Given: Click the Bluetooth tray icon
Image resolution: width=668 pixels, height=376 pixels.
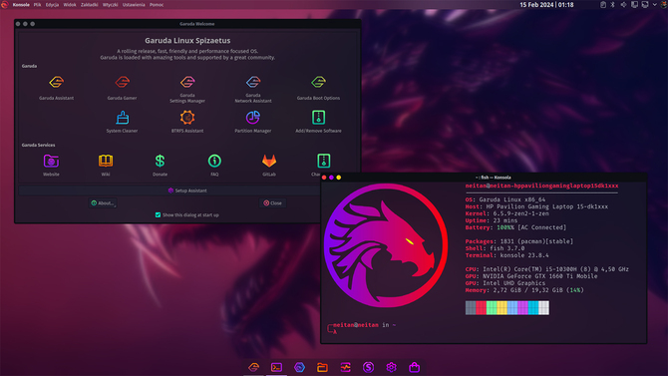Looking at the screenshot, I should click(612, 5).
